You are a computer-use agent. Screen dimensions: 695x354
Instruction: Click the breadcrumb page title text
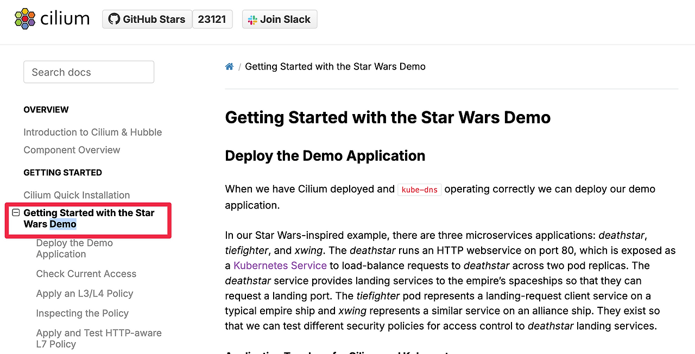336,67
